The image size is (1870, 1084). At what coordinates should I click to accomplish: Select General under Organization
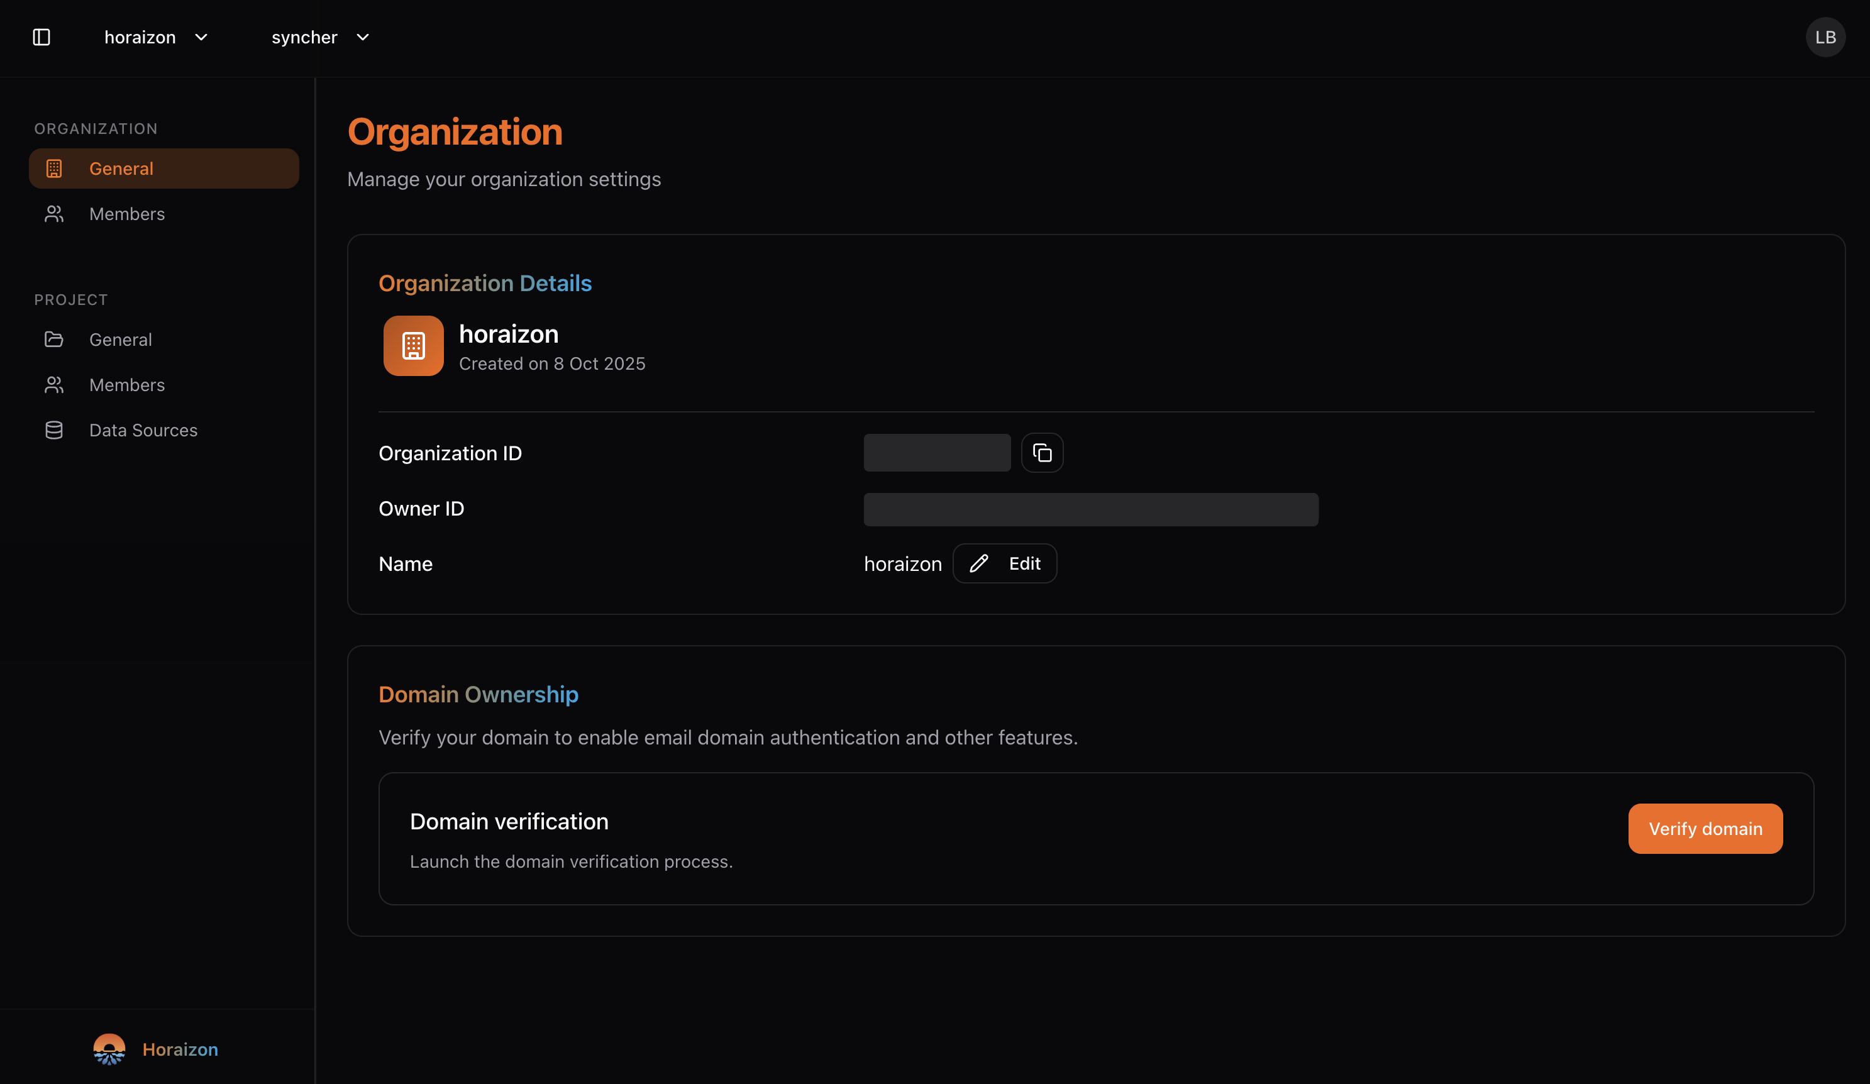(x=121, y=168)
